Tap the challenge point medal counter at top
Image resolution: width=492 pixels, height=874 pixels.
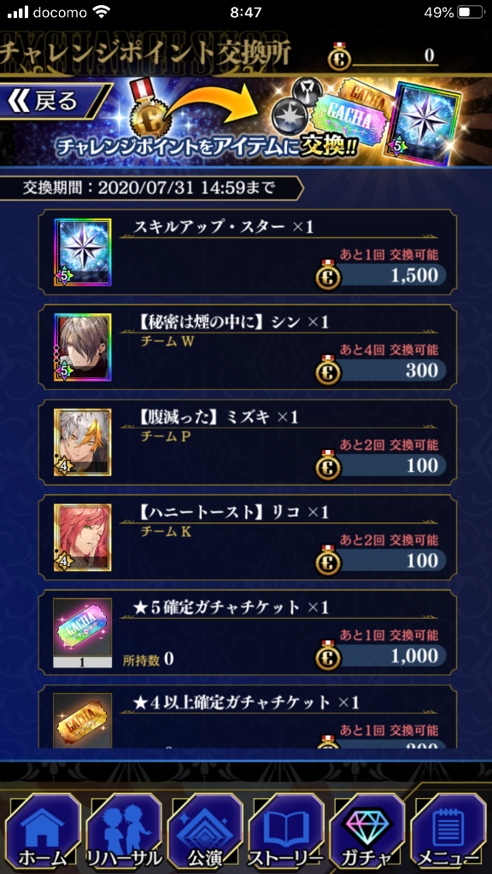pos(383,56)
